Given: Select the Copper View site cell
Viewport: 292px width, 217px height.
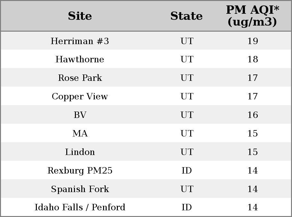Looking at the screenshot, I should point(80,96).
